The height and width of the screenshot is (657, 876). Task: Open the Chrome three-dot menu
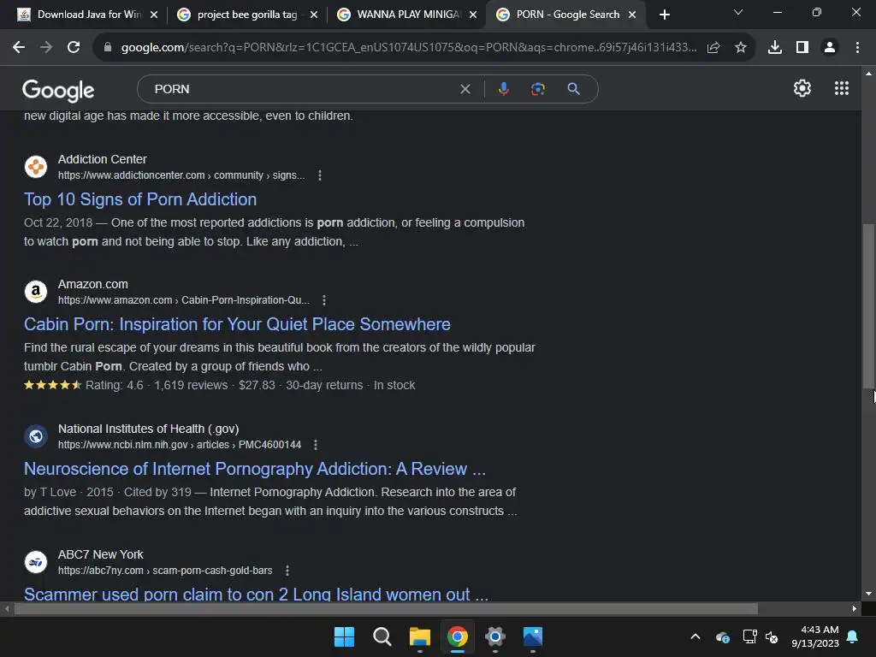coord(857,48)
